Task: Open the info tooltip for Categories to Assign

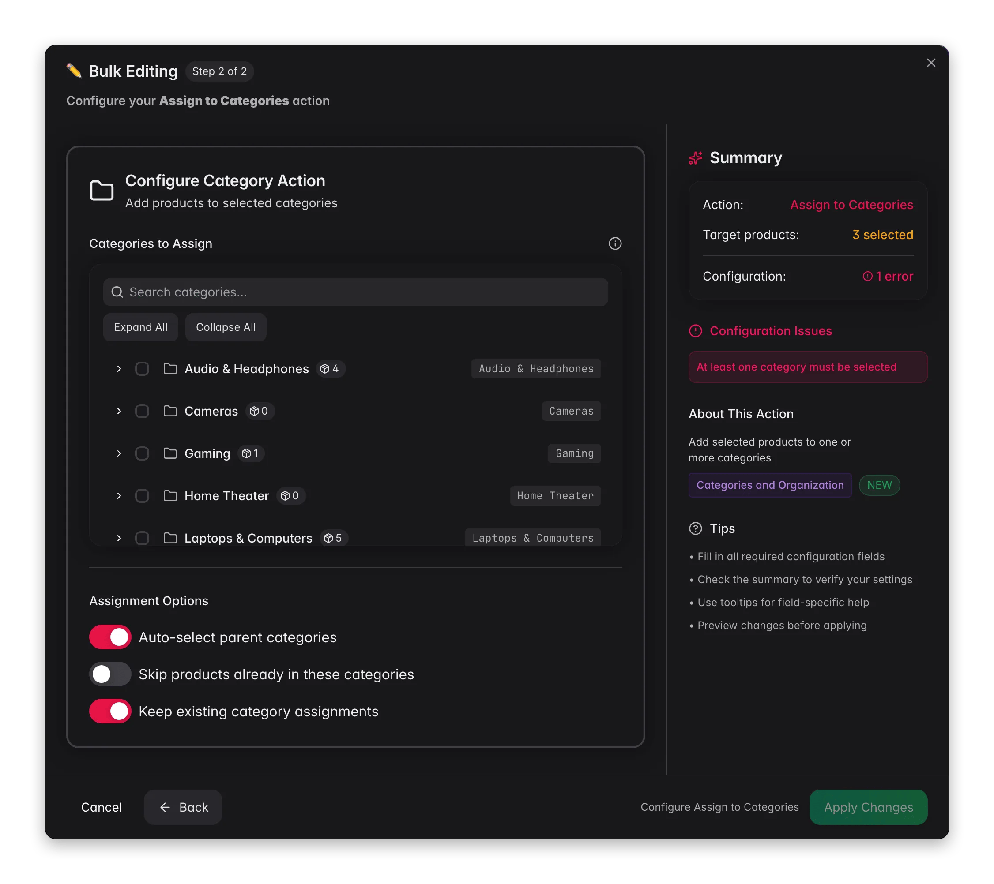Action: pos(615,243)
